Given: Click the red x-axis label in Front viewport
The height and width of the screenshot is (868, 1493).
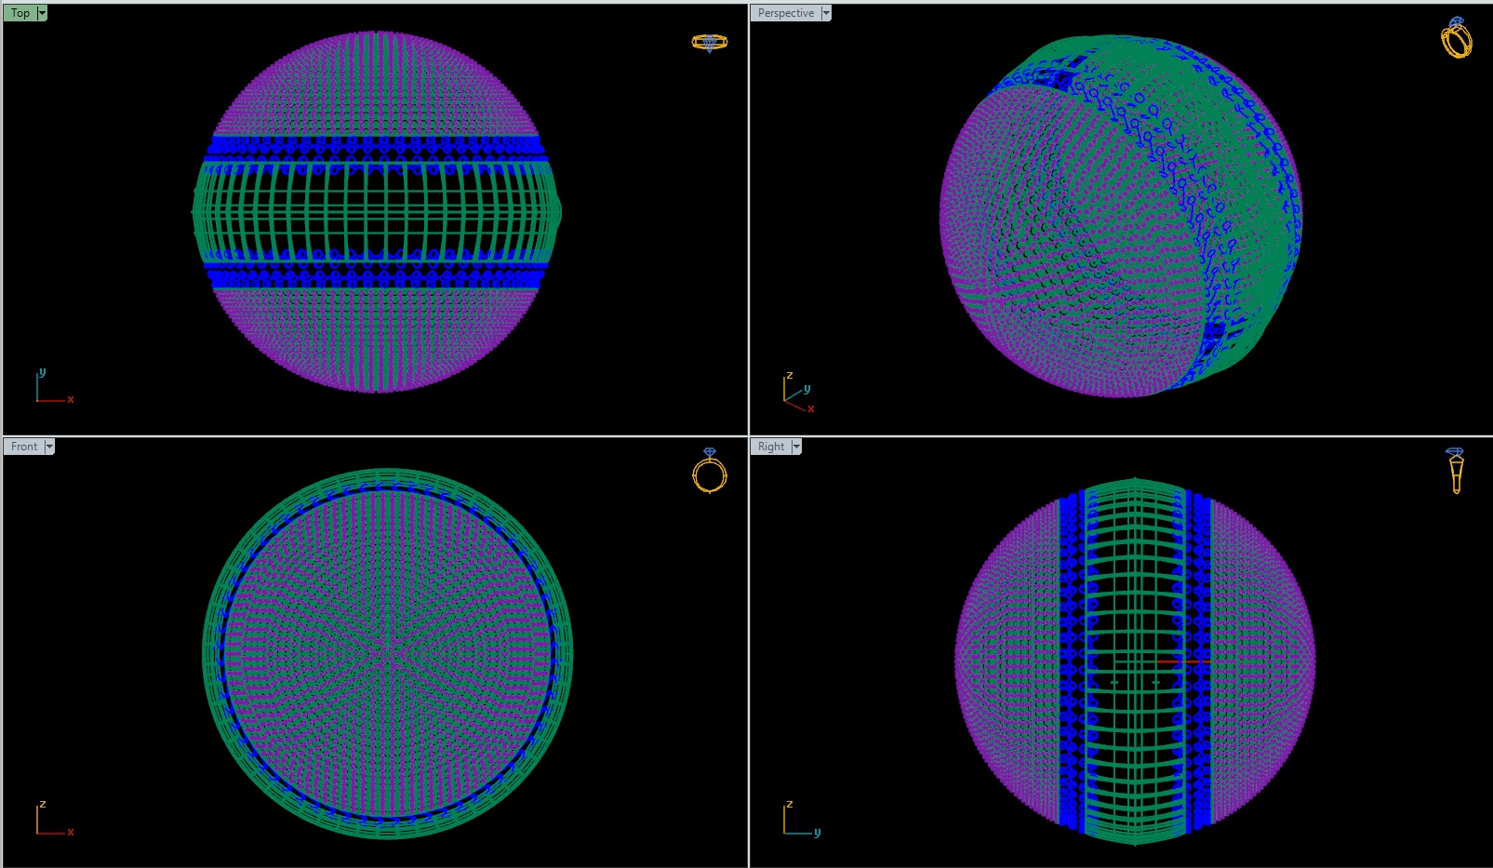Looking at the screenshot, I should tap(71, 832).
